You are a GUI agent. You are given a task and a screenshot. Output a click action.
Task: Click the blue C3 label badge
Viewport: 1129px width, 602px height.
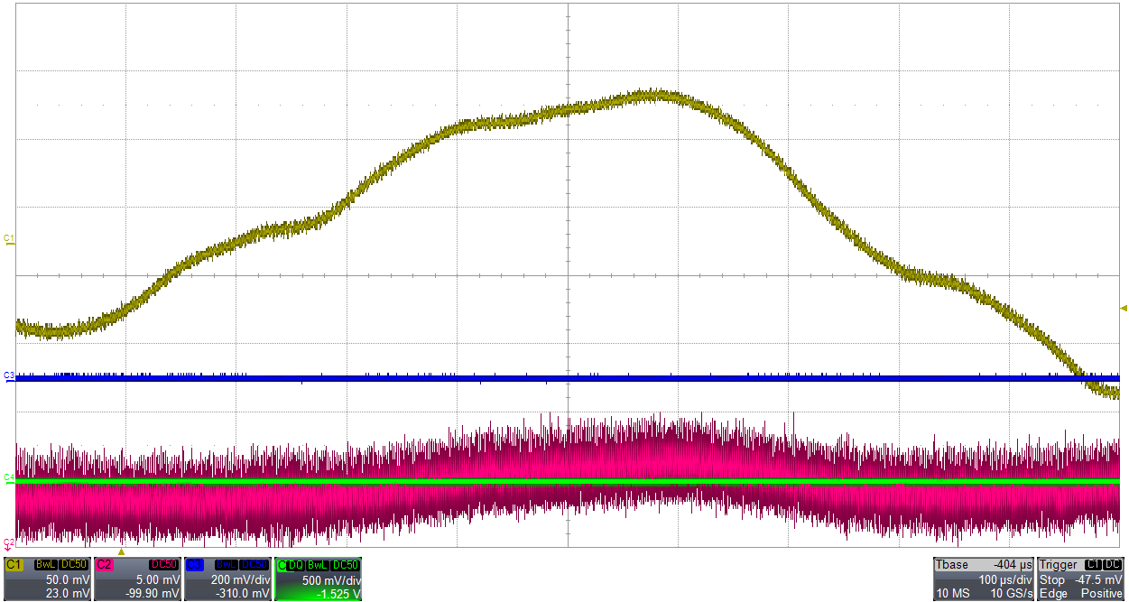point(194,565)
